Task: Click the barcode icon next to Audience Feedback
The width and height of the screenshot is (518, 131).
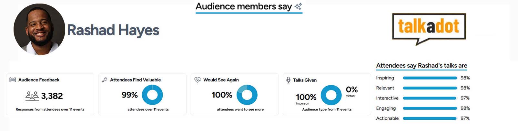Action: (x=13, y=80)
